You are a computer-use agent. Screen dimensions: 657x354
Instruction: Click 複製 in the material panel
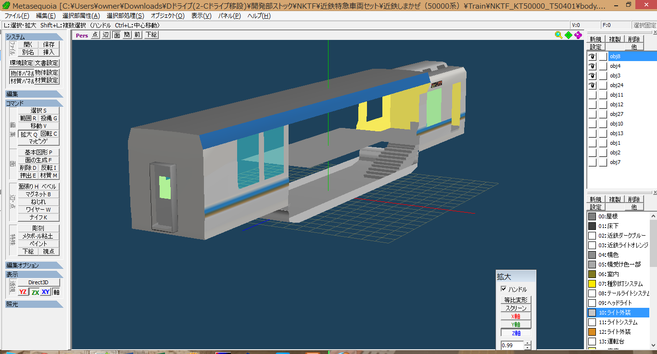point(615,200)
